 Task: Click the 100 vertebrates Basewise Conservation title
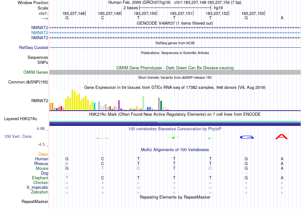pyautogui.click(x=175, y=129)
